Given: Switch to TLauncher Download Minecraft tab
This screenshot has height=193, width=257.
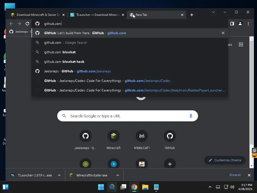Looking at the screenshot, I should [x=97, y=15].
